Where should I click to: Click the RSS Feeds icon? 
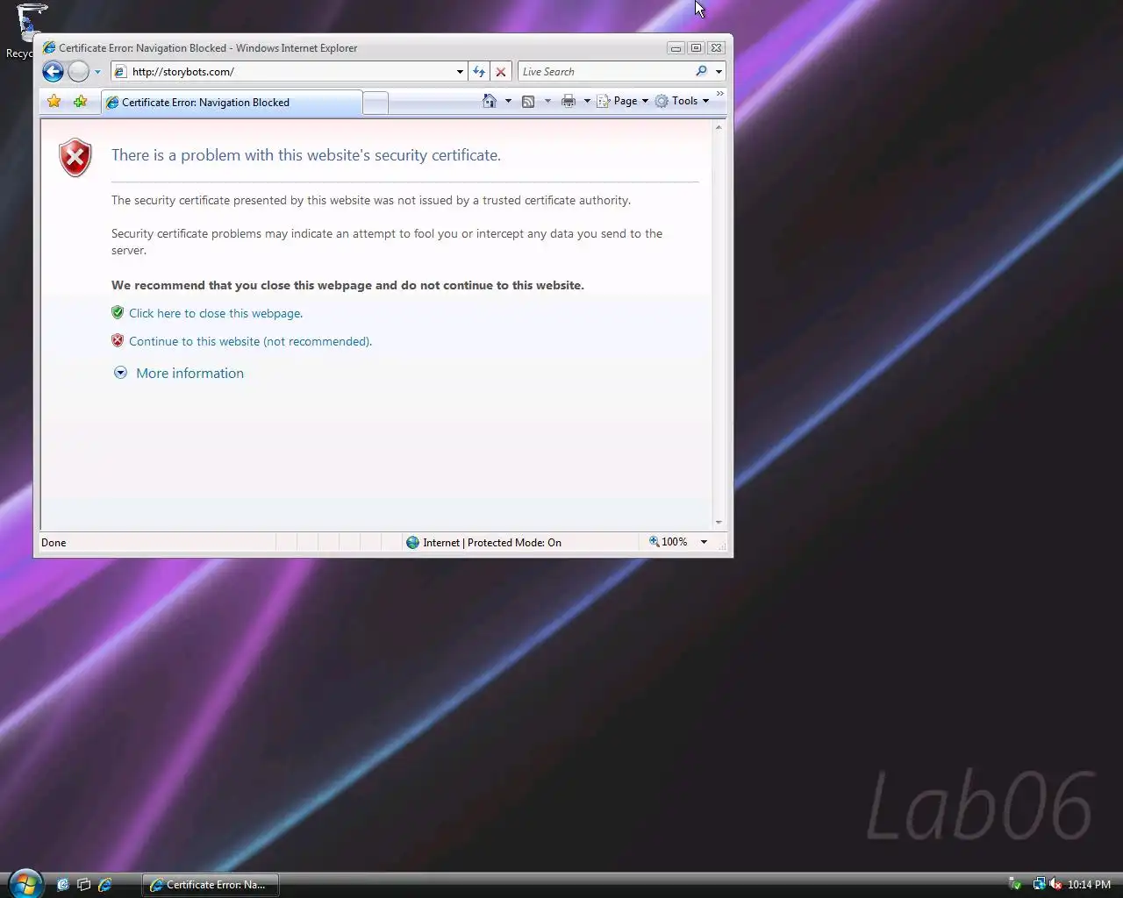click(x=528, y=102)
